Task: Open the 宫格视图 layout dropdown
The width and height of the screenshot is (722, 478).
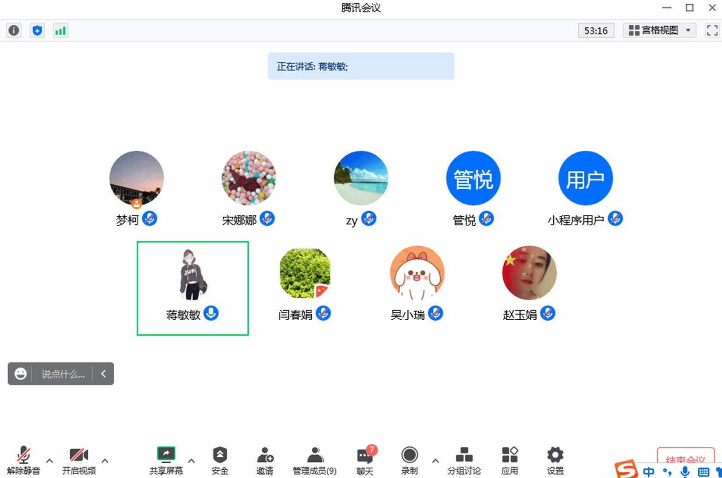Action: pyautogui.click(x=659, y=30)
